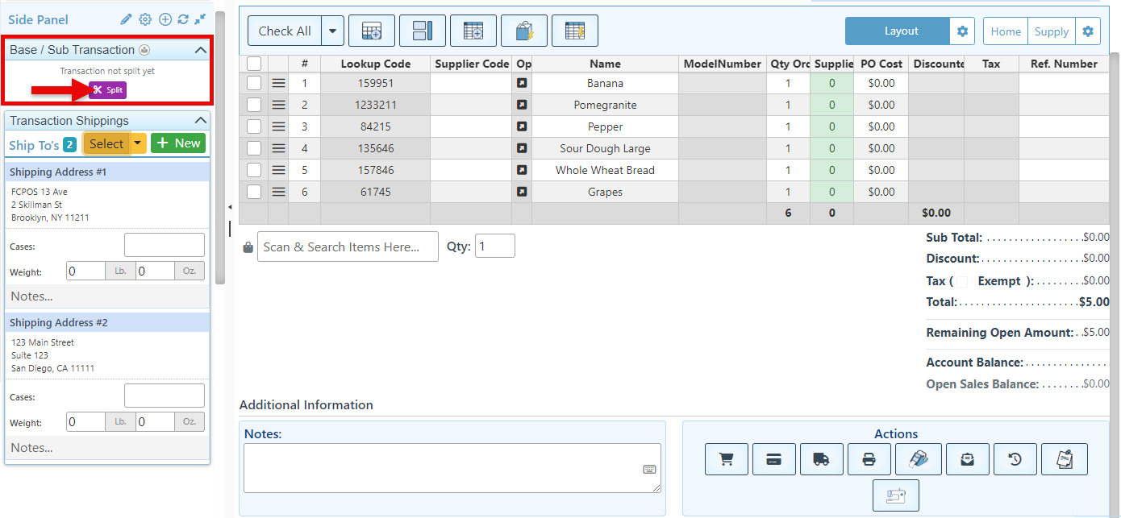Click the green New shipping button

tap(178, 143)
